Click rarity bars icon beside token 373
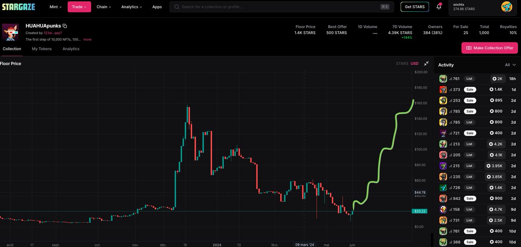 pyautogui.click(x=451, y=90)
